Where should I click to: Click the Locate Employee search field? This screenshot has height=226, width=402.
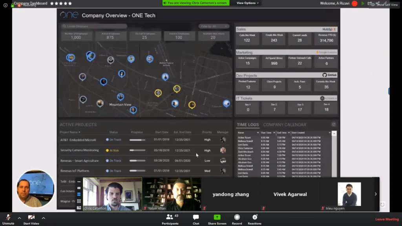[x=94, y=26]
